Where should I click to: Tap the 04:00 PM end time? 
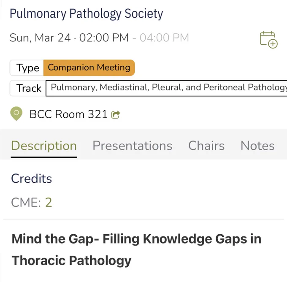pyautogui.click(x=164, y=38)
